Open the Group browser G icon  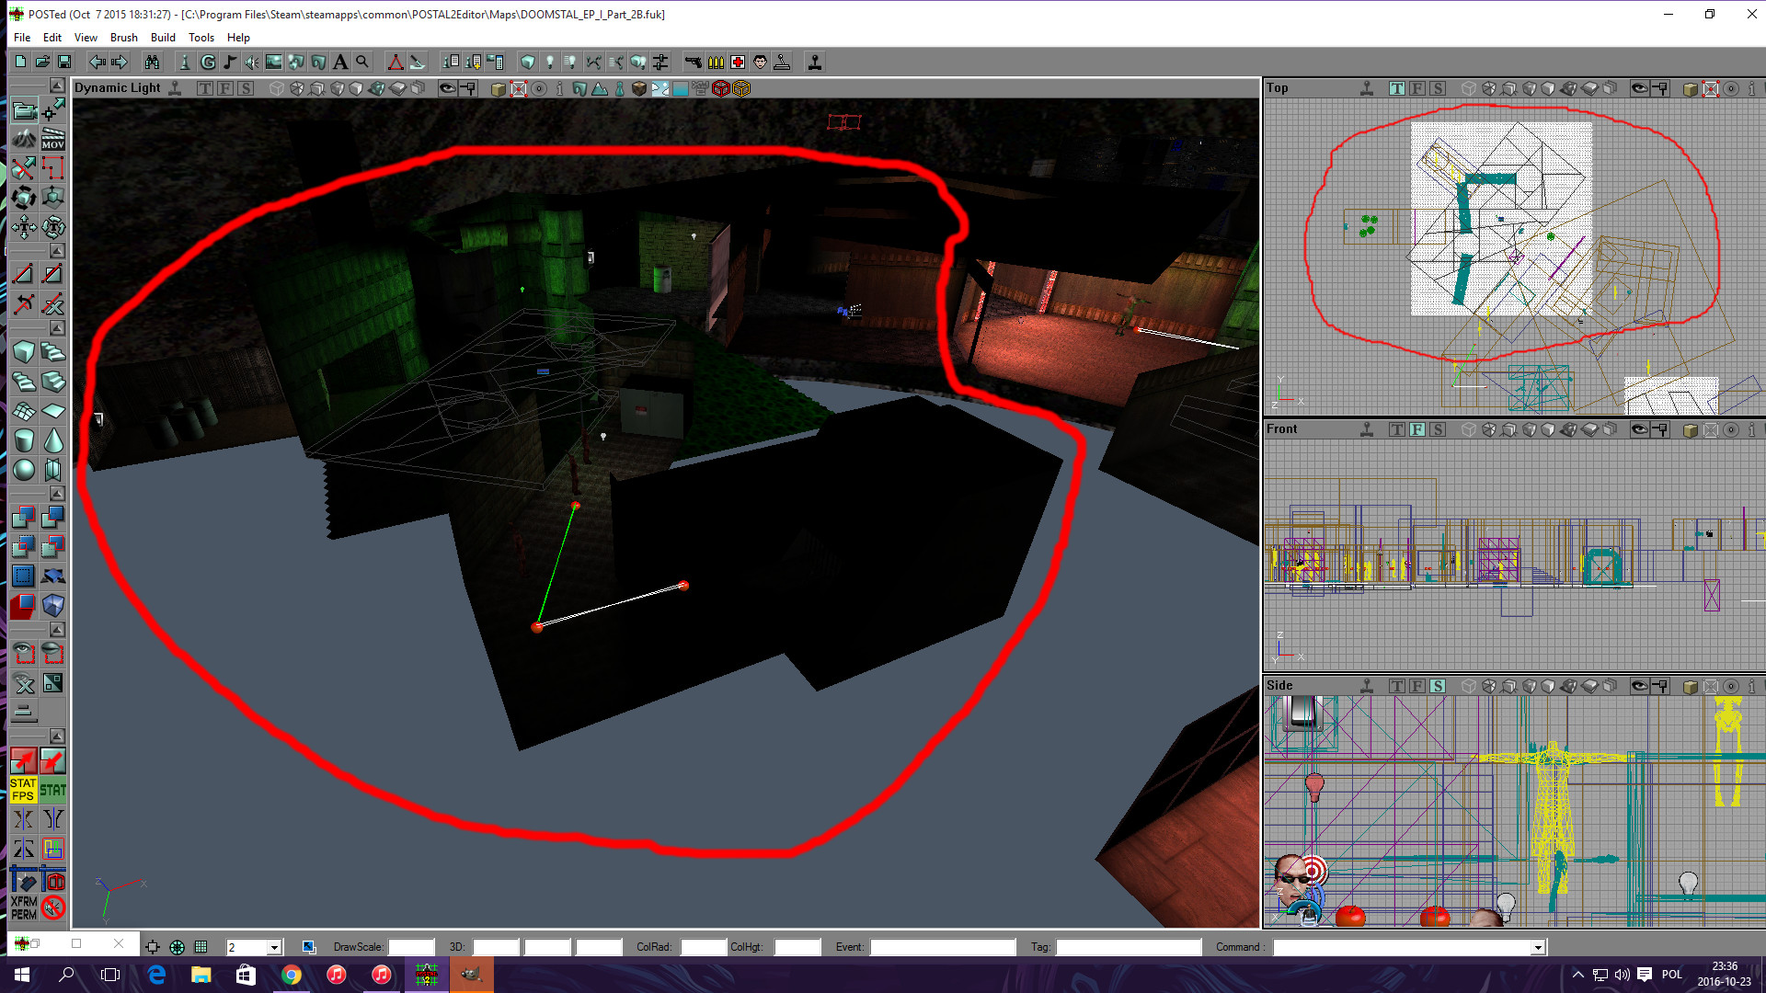208,62
